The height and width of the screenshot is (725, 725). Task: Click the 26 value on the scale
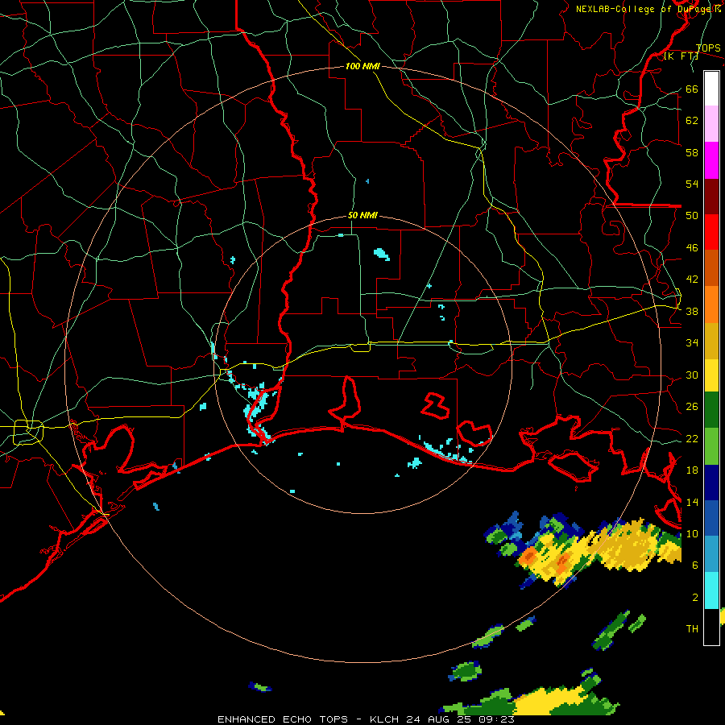692,407
